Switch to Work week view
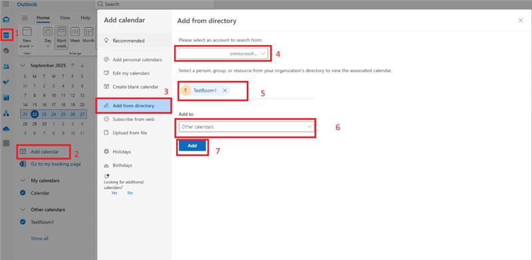Viewport: 532px width, 260px height. [61, 37]
